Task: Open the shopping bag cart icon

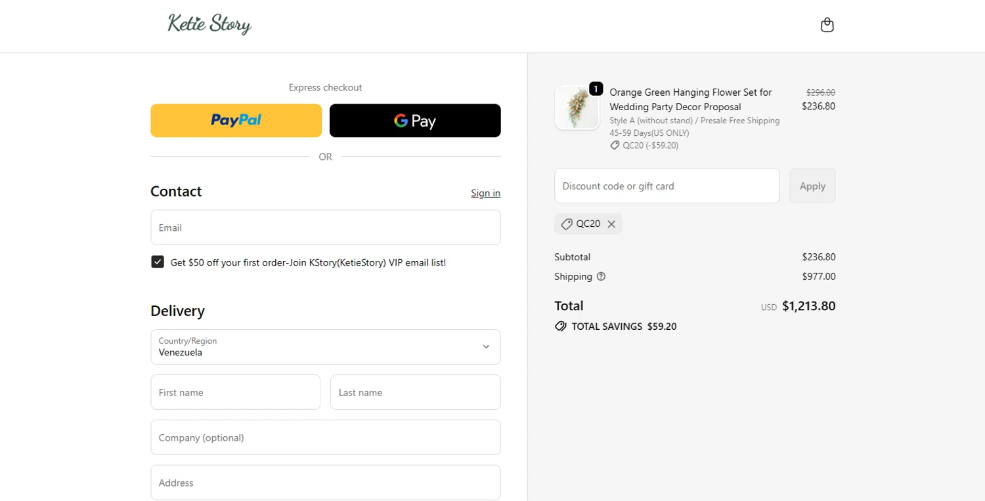Action: click(827, 25)
